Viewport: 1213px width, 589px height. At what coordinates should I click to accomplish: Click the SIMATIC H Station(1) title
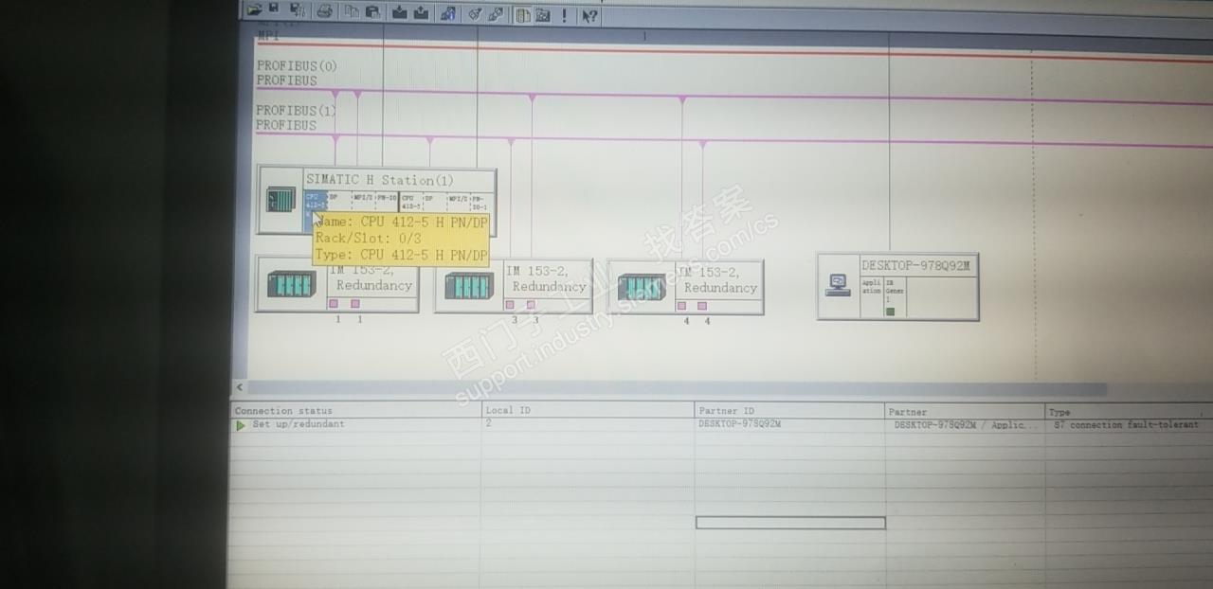(380, 179)
